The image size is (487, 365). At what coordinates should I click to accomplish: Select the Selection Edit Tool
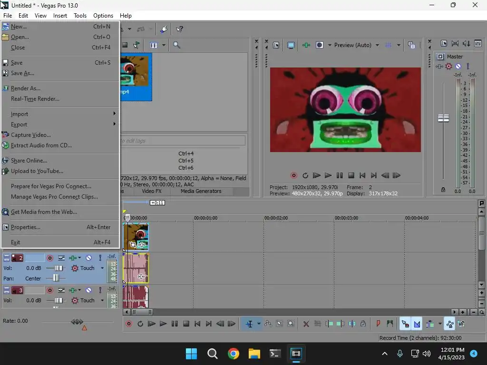point(280,324)
